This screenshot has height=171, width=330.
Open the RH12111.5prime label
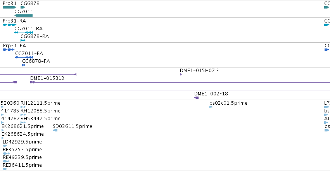point(40,103)
